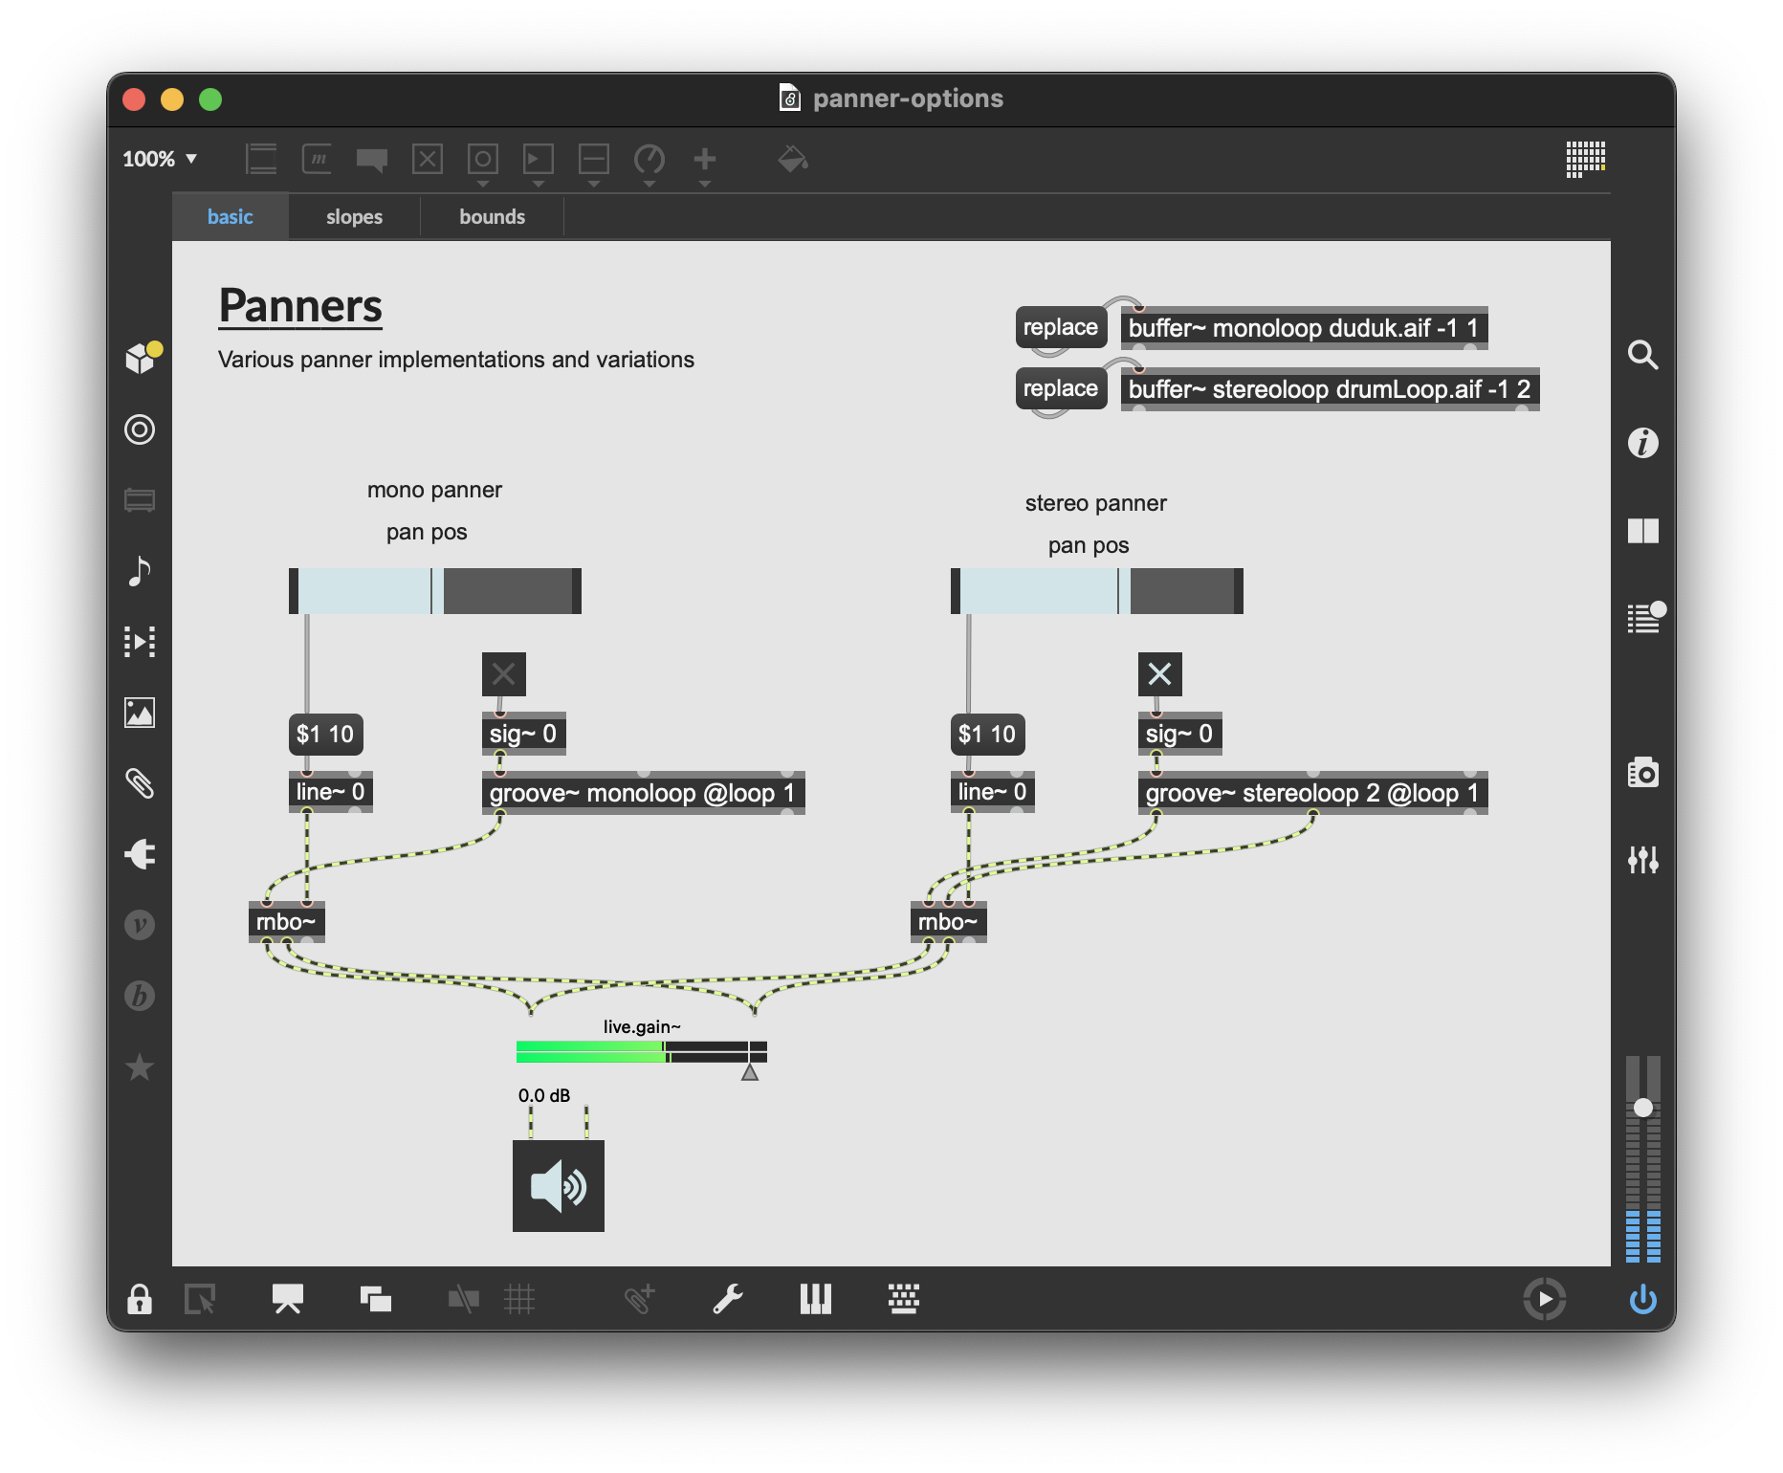This screenshot has width=1783, height=1473.
Task: Toggle the mono panner groove playback toggle
Action: [504, 674]
